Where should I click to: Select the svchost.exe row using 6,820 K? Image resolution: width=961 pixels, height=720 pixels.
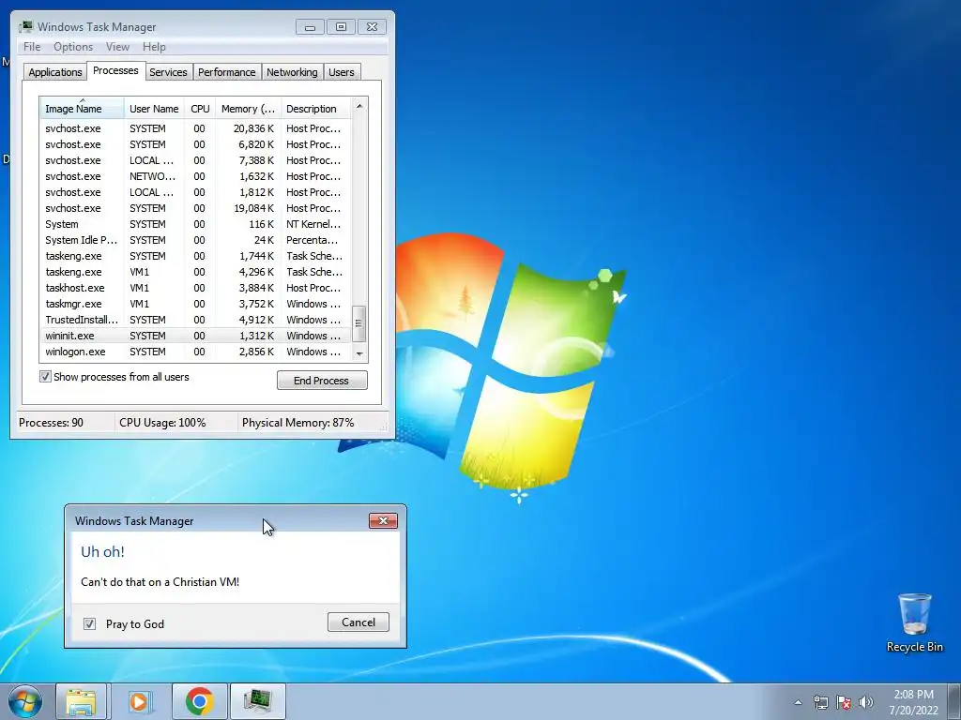click(x=195, y=144)
